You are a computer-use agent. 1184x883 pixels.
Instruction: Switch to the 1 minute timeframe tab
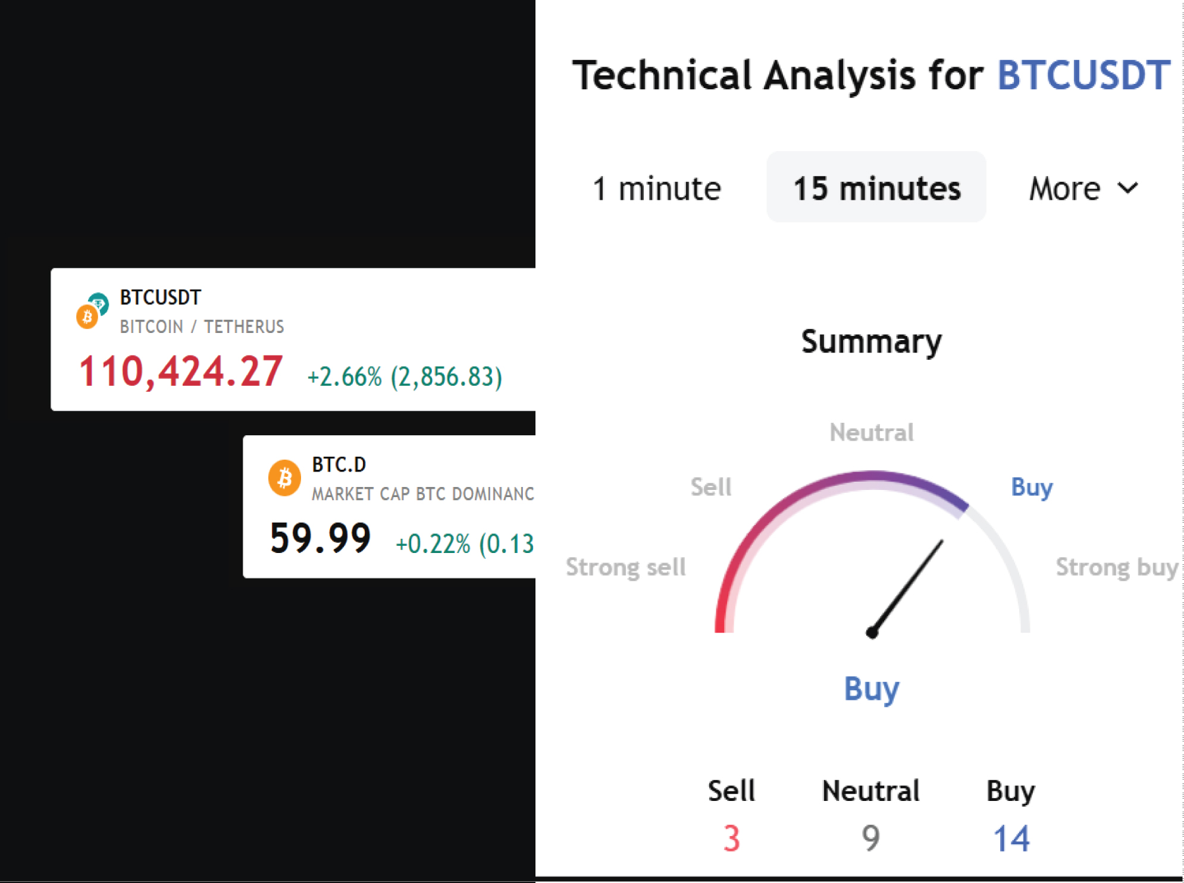[656, 188]
